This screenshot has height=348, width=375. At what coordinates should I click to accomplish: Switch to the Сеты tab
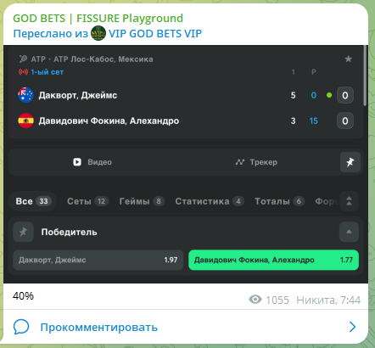[x=87, y=201]
